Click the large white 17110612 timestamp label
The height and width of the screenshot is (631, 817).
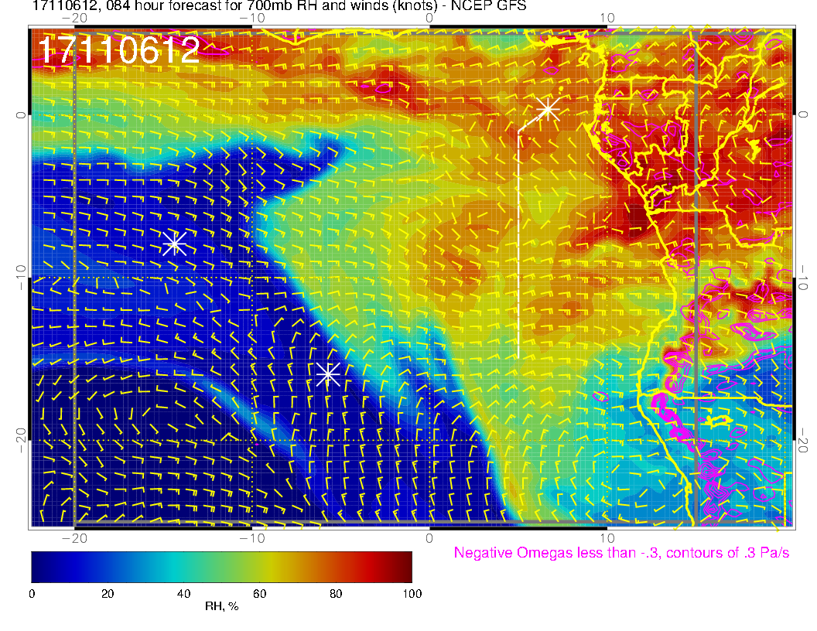119,50
